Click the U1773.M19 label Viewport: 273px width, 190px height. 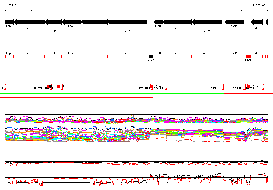[143, 89]
